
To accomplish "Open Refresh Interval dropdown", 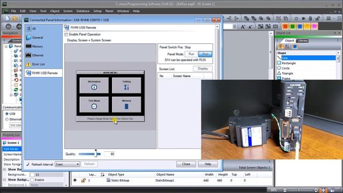I will coord(68,164).
